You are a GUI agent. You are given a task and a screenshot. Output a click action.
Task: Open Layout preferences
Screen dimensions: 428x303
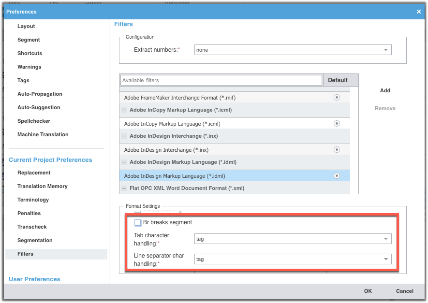click(26, 26)
